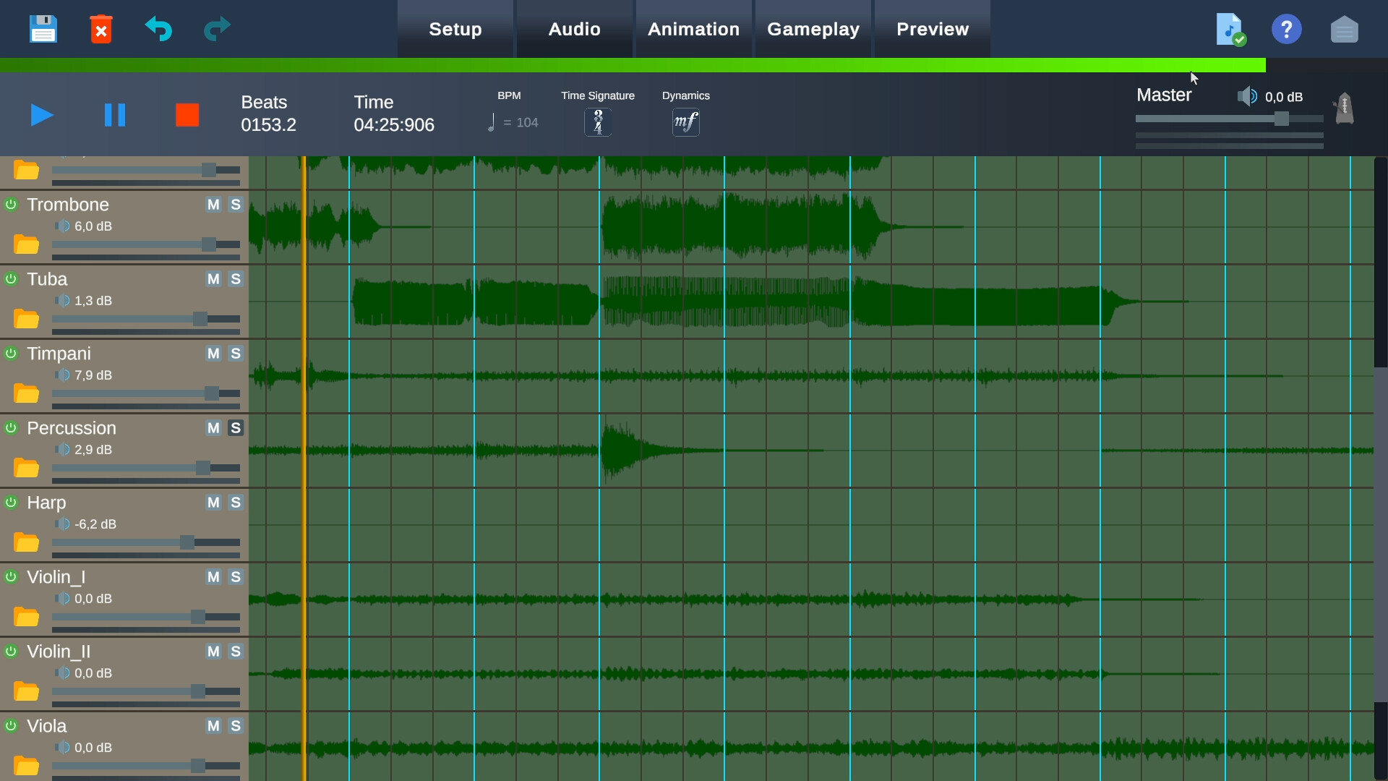Viewport: 1388px width, 781px height.
Task: Toggle the Harp track power button
Action: pyautogui.click(x=10, y=502)
